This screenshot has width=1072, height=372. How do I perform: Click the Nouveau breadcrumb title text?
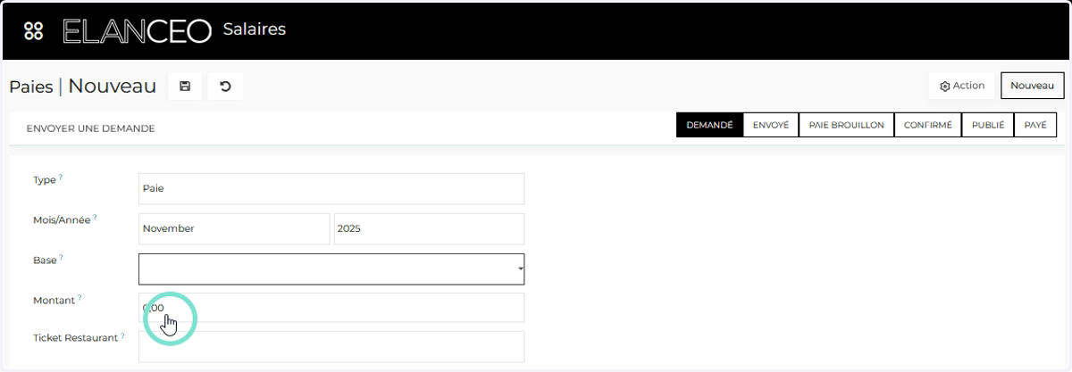(113, 86)
